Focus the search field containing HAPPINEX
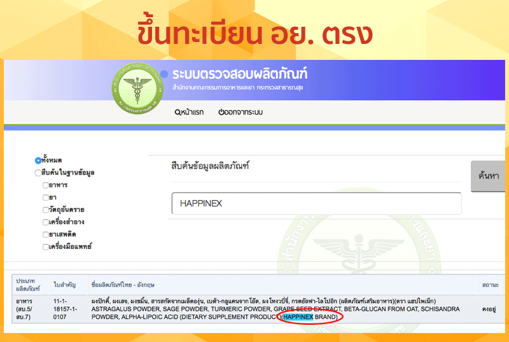This screenshot has width=509, height=342. point(316,203)
